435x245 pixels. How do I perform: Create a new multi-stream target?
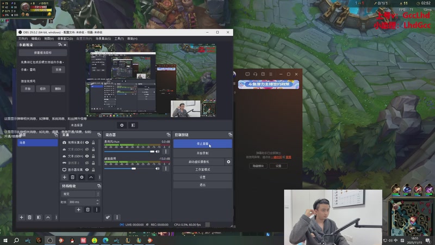(x=43, y=52)
